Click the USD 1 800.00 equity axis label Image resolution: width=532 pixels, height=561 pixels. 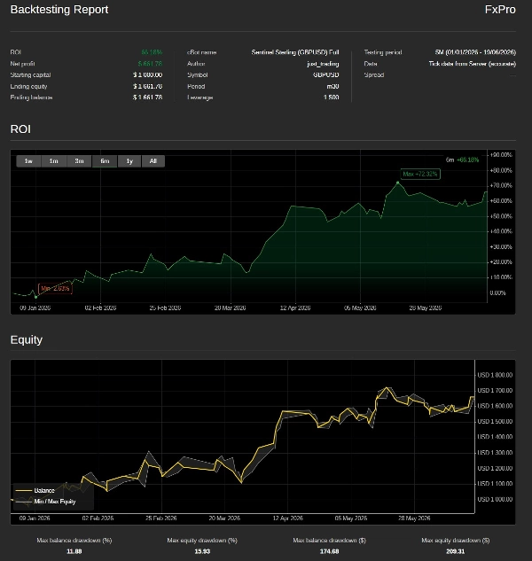pos(495,375)
